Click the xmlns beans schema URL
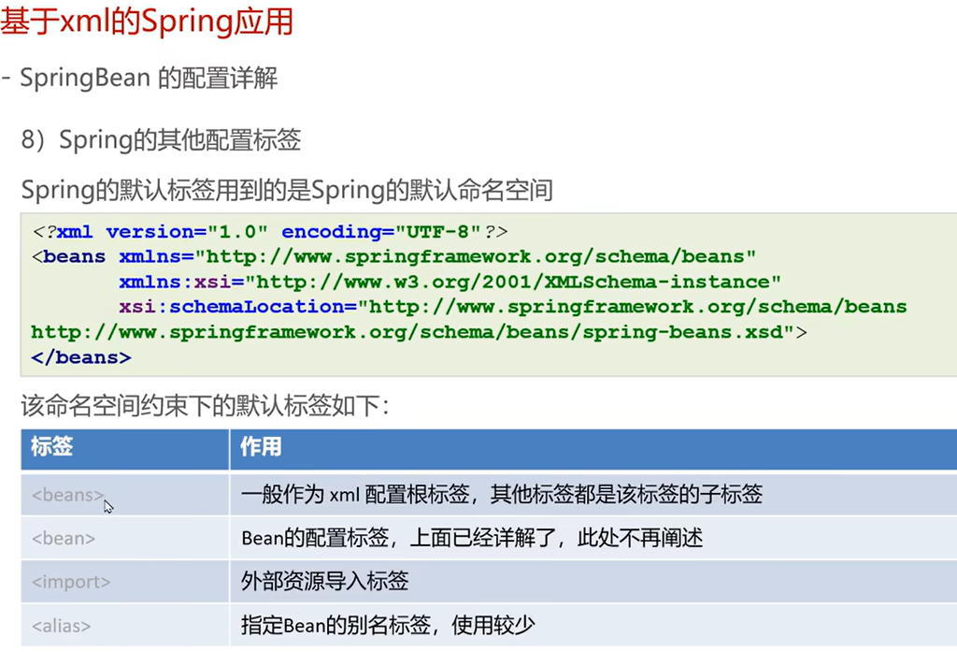The width and height of the screenshot is (957, 652). (479, 256)
